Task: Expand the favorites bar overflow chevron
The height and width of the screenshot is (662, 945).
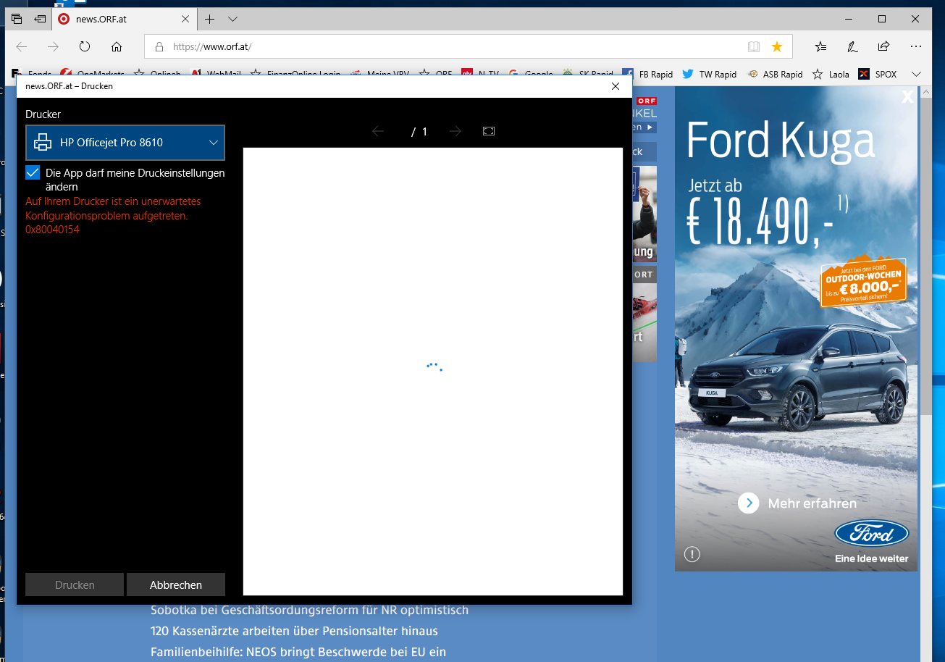Action: [x=916, y=74]
